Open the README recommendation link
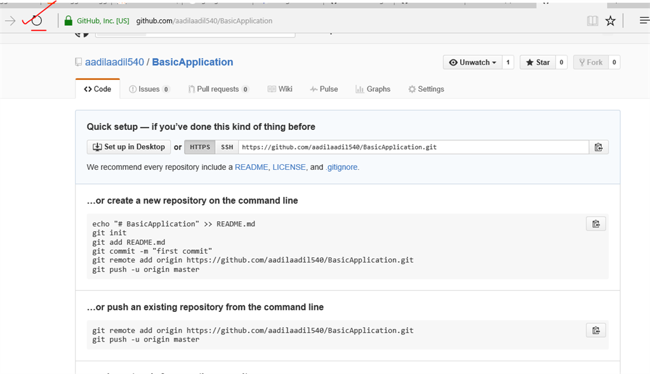This screenshot has height=374, width=650. click(x=251, y=167)
